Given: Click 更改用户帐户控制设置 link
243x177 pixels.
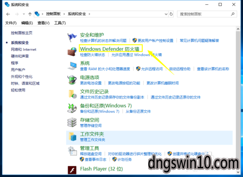Looking at the screenshot, I should coord(156,41).
